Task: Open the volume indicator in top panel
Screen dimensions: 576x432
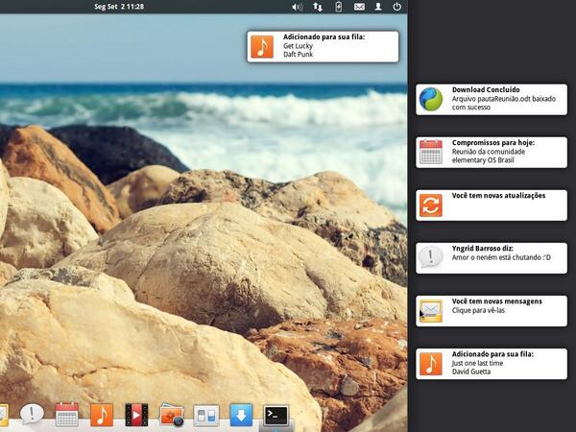Action: [x=297, y=7]
